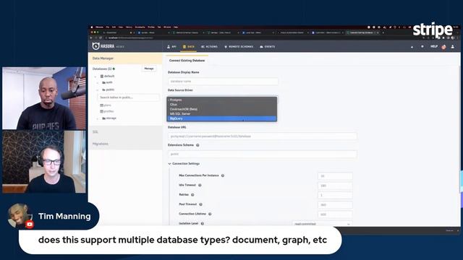Click the Retries info icon
This screenshot has height=260, width=463.
coord(192,195)
